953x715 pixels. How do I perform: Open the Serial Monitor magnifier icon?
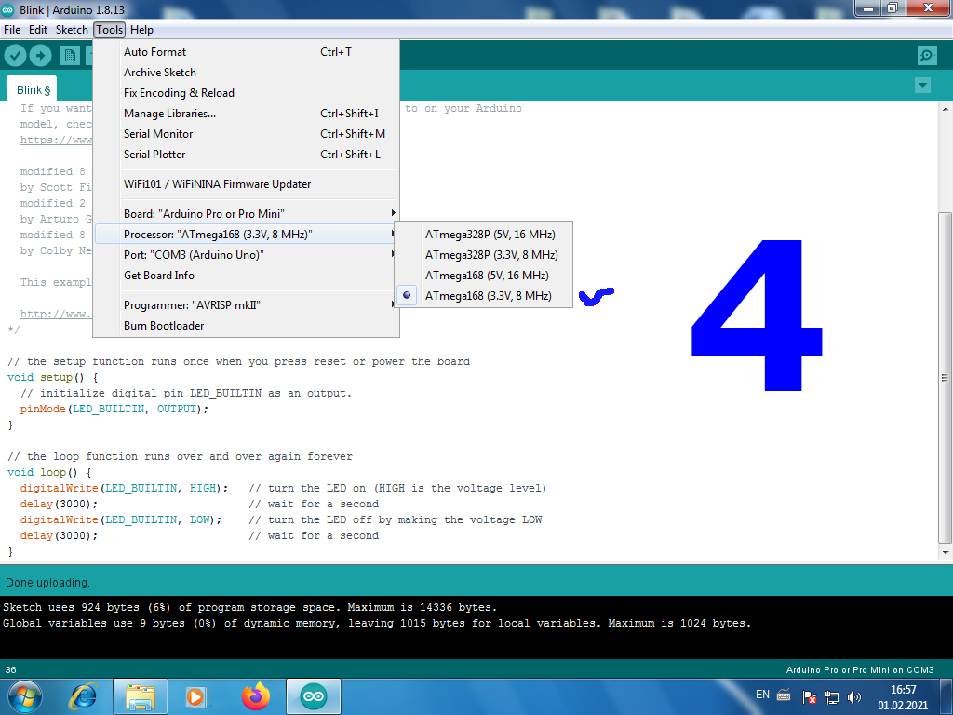point(927,56)
